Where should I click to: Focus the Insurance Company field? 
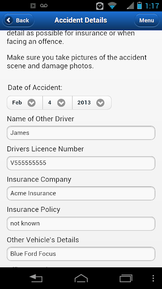81,193
